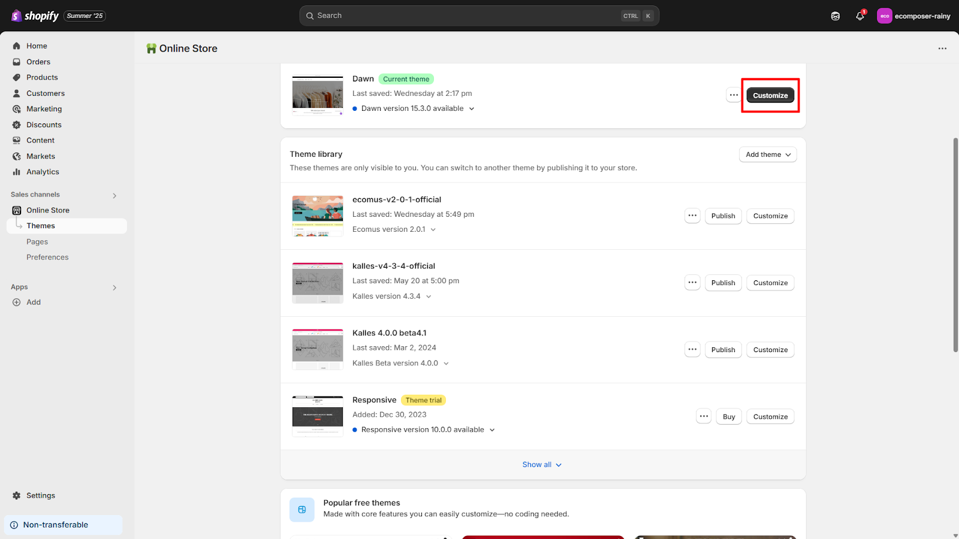Click the Current theme badge
Viewport: 959px width, 539px height.
(406, 79)
